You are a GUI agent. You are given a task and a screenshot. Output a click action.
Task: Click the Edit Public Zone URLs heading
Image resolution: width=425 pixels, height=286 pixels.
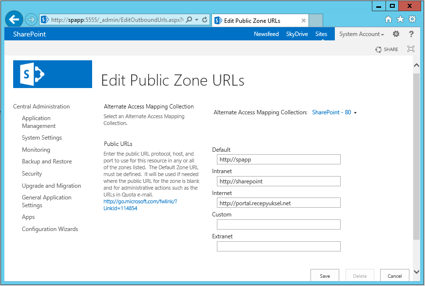[173, 80]
